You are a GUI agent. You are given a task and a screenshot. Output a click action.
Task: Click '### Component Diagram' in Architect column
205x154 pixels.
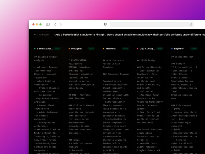tap(116, 74)
